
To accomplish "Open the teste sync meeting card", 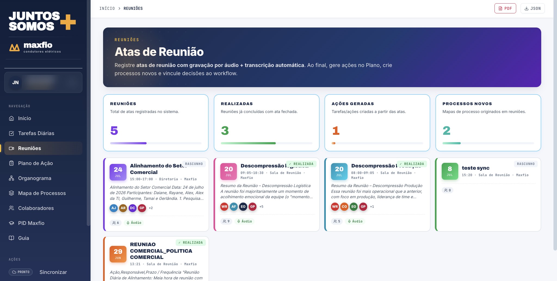I will point(488,195).
